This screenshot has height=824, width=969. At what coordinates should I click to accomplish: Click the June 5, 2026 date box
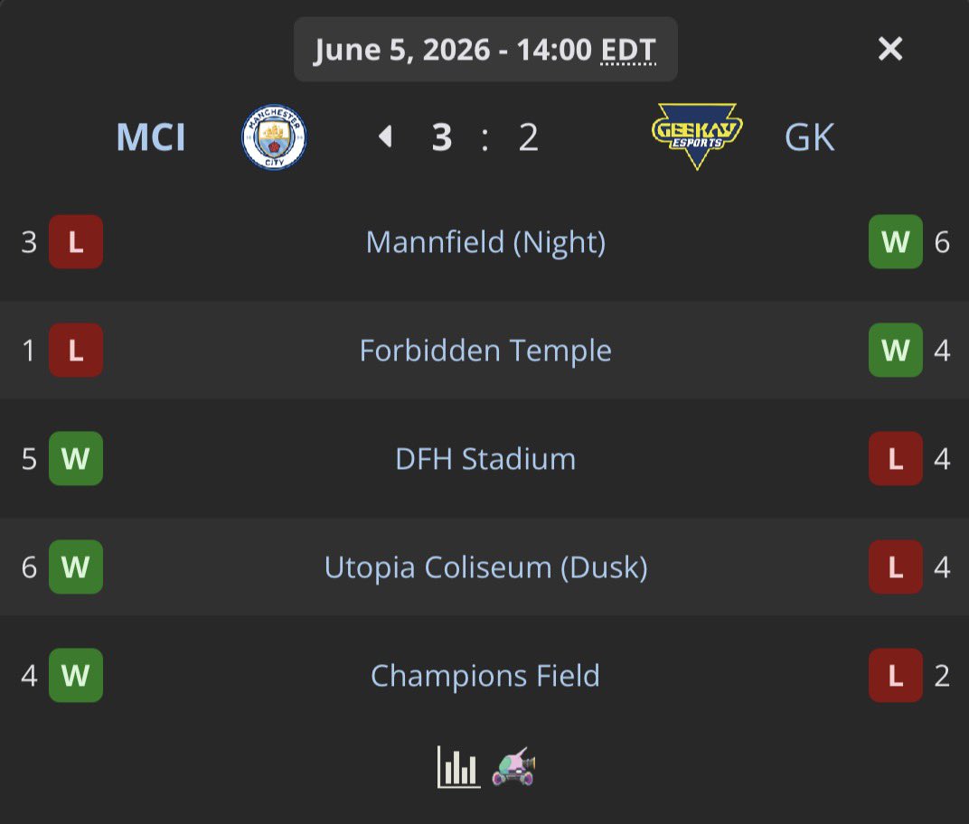coord(485,50)
